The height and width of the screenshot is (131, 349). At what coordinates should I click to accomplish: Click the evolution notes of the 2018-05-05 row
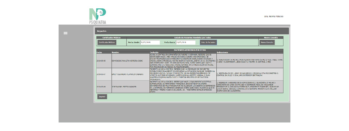[183, 61]
